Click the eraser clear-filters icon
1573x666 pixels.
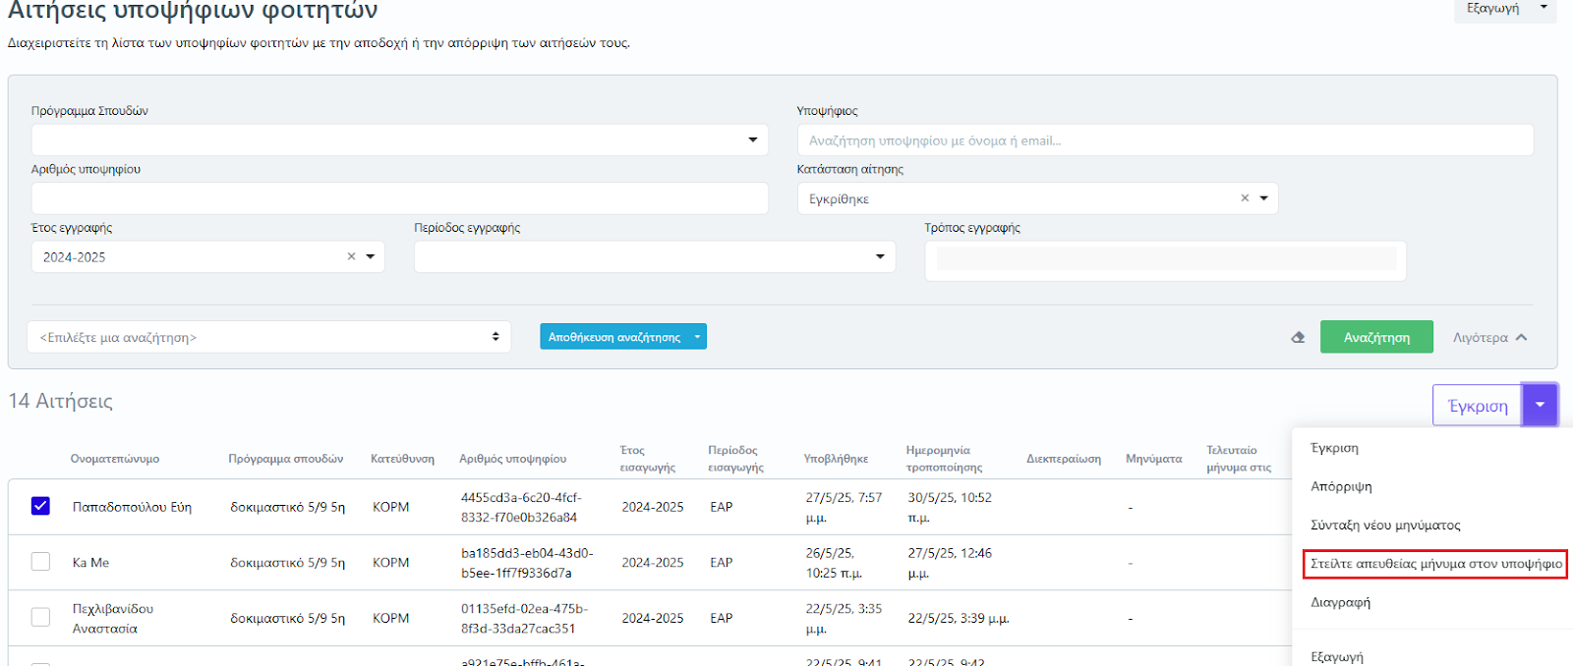[1298, 337]
